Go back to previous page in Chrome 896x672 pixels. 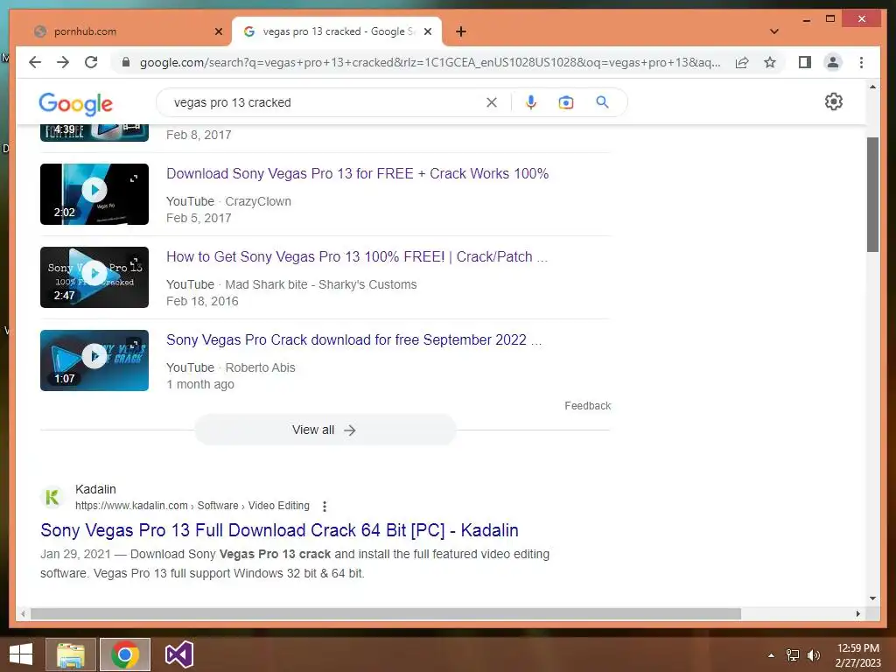point(35,62)
